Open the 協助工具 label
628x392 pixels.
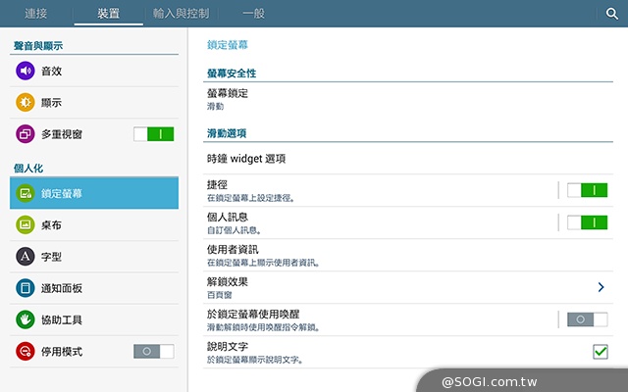[62, 320]
